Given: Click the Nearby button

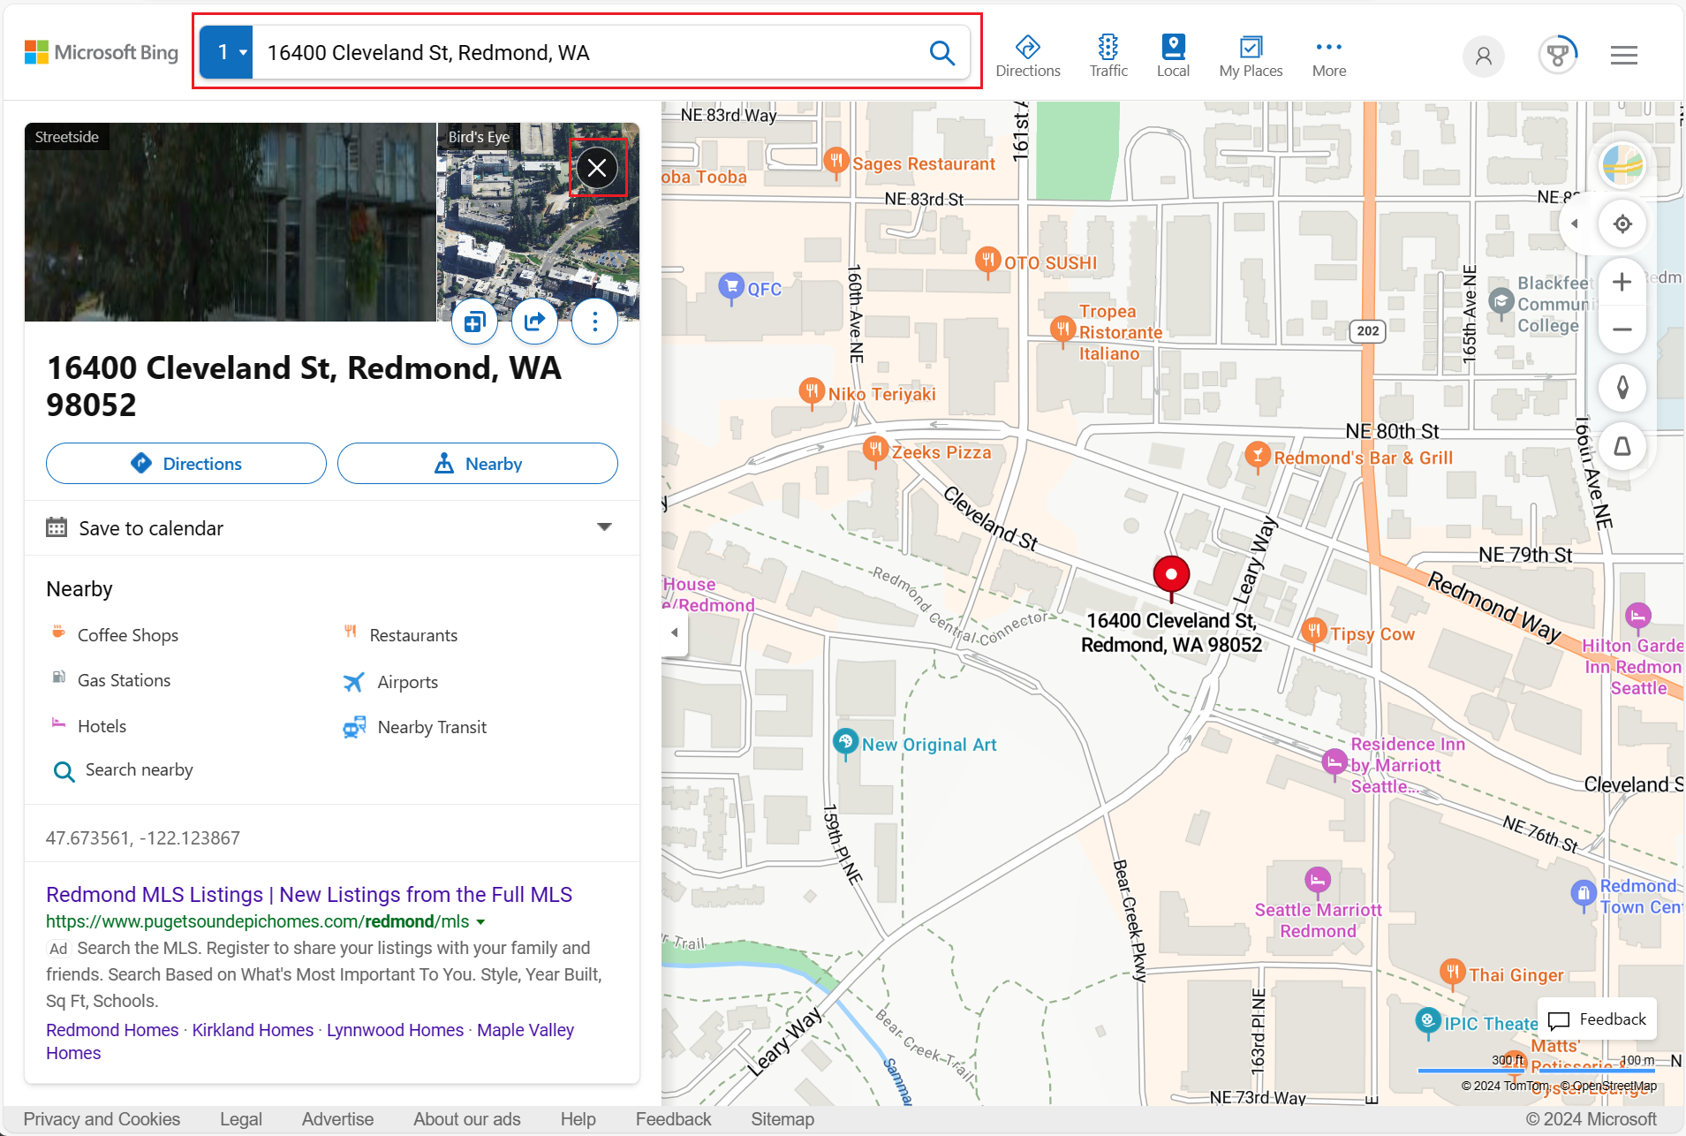Looking at the screenshot, I should click(478, 464).
